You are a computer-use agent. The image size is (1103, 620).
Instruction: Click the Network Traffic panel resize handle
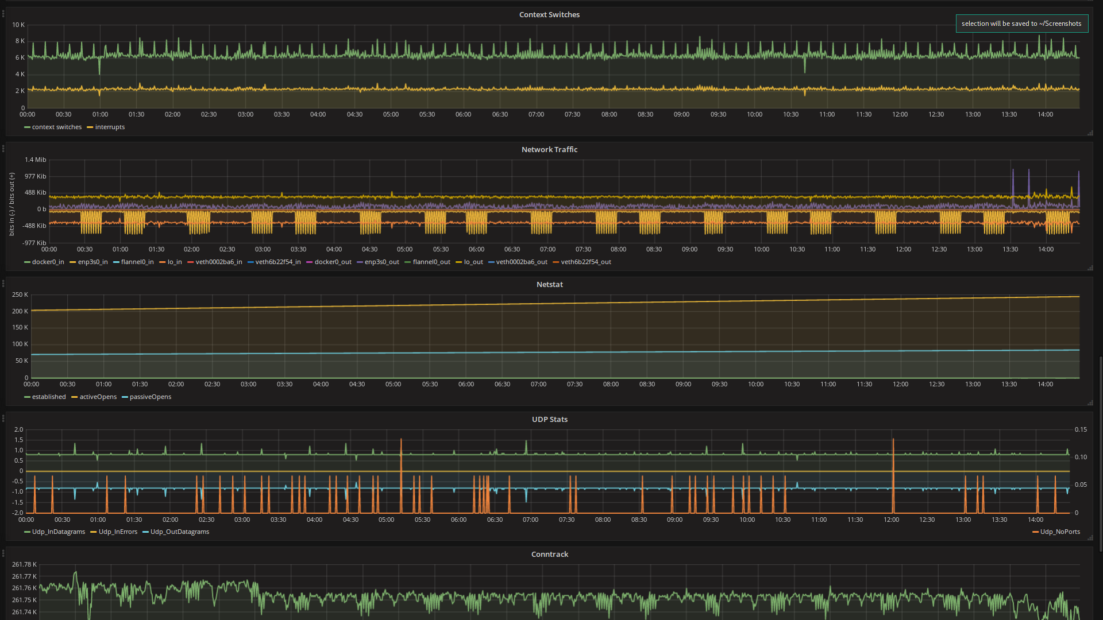[1090, 268]
